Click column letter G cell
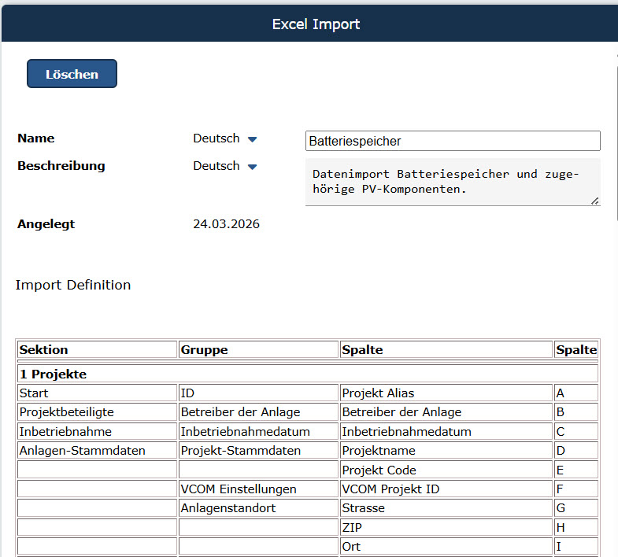The image size is (618, 557). [576, 507]
